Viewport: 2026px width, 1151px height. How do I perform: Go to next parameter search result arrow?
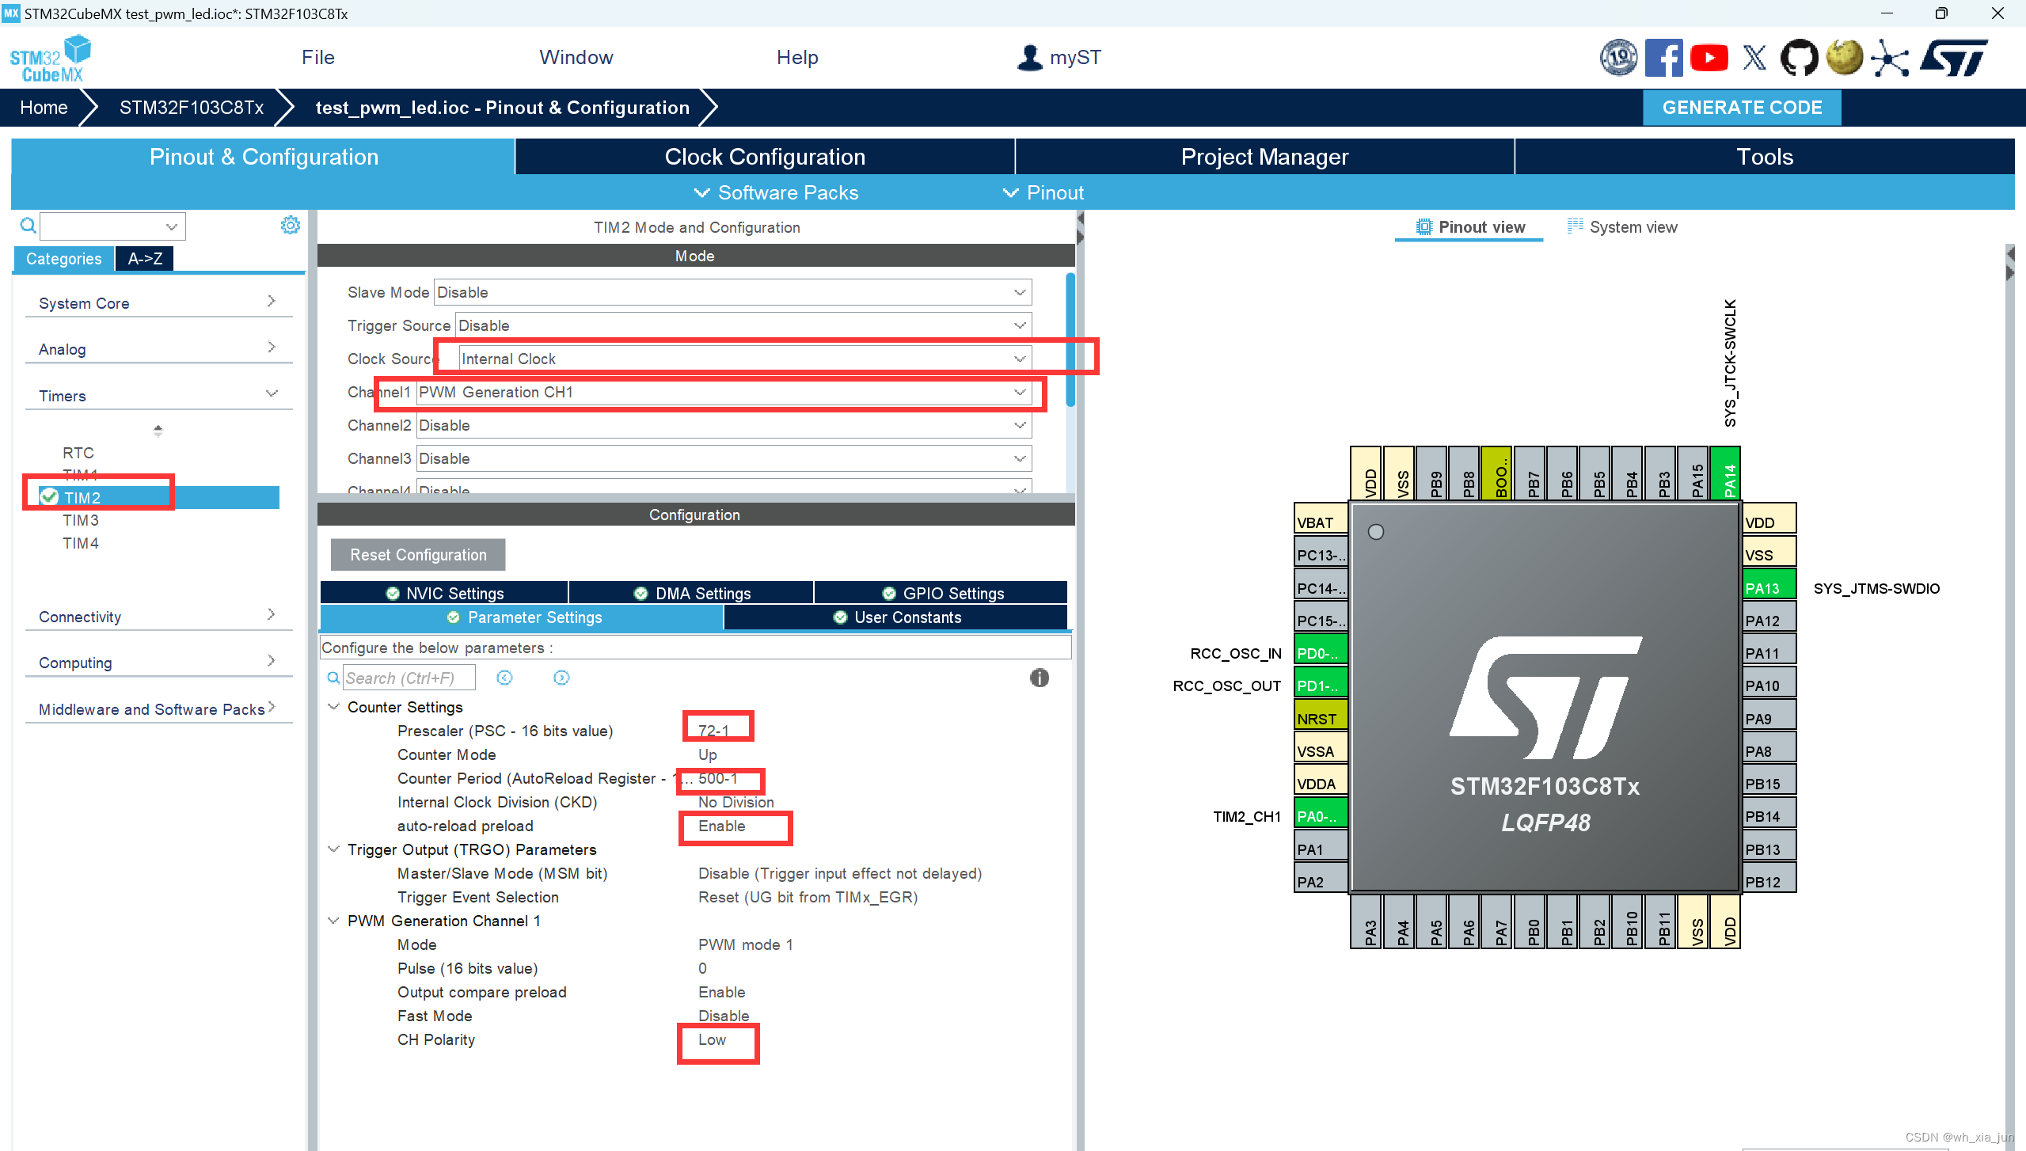(561, 678)
